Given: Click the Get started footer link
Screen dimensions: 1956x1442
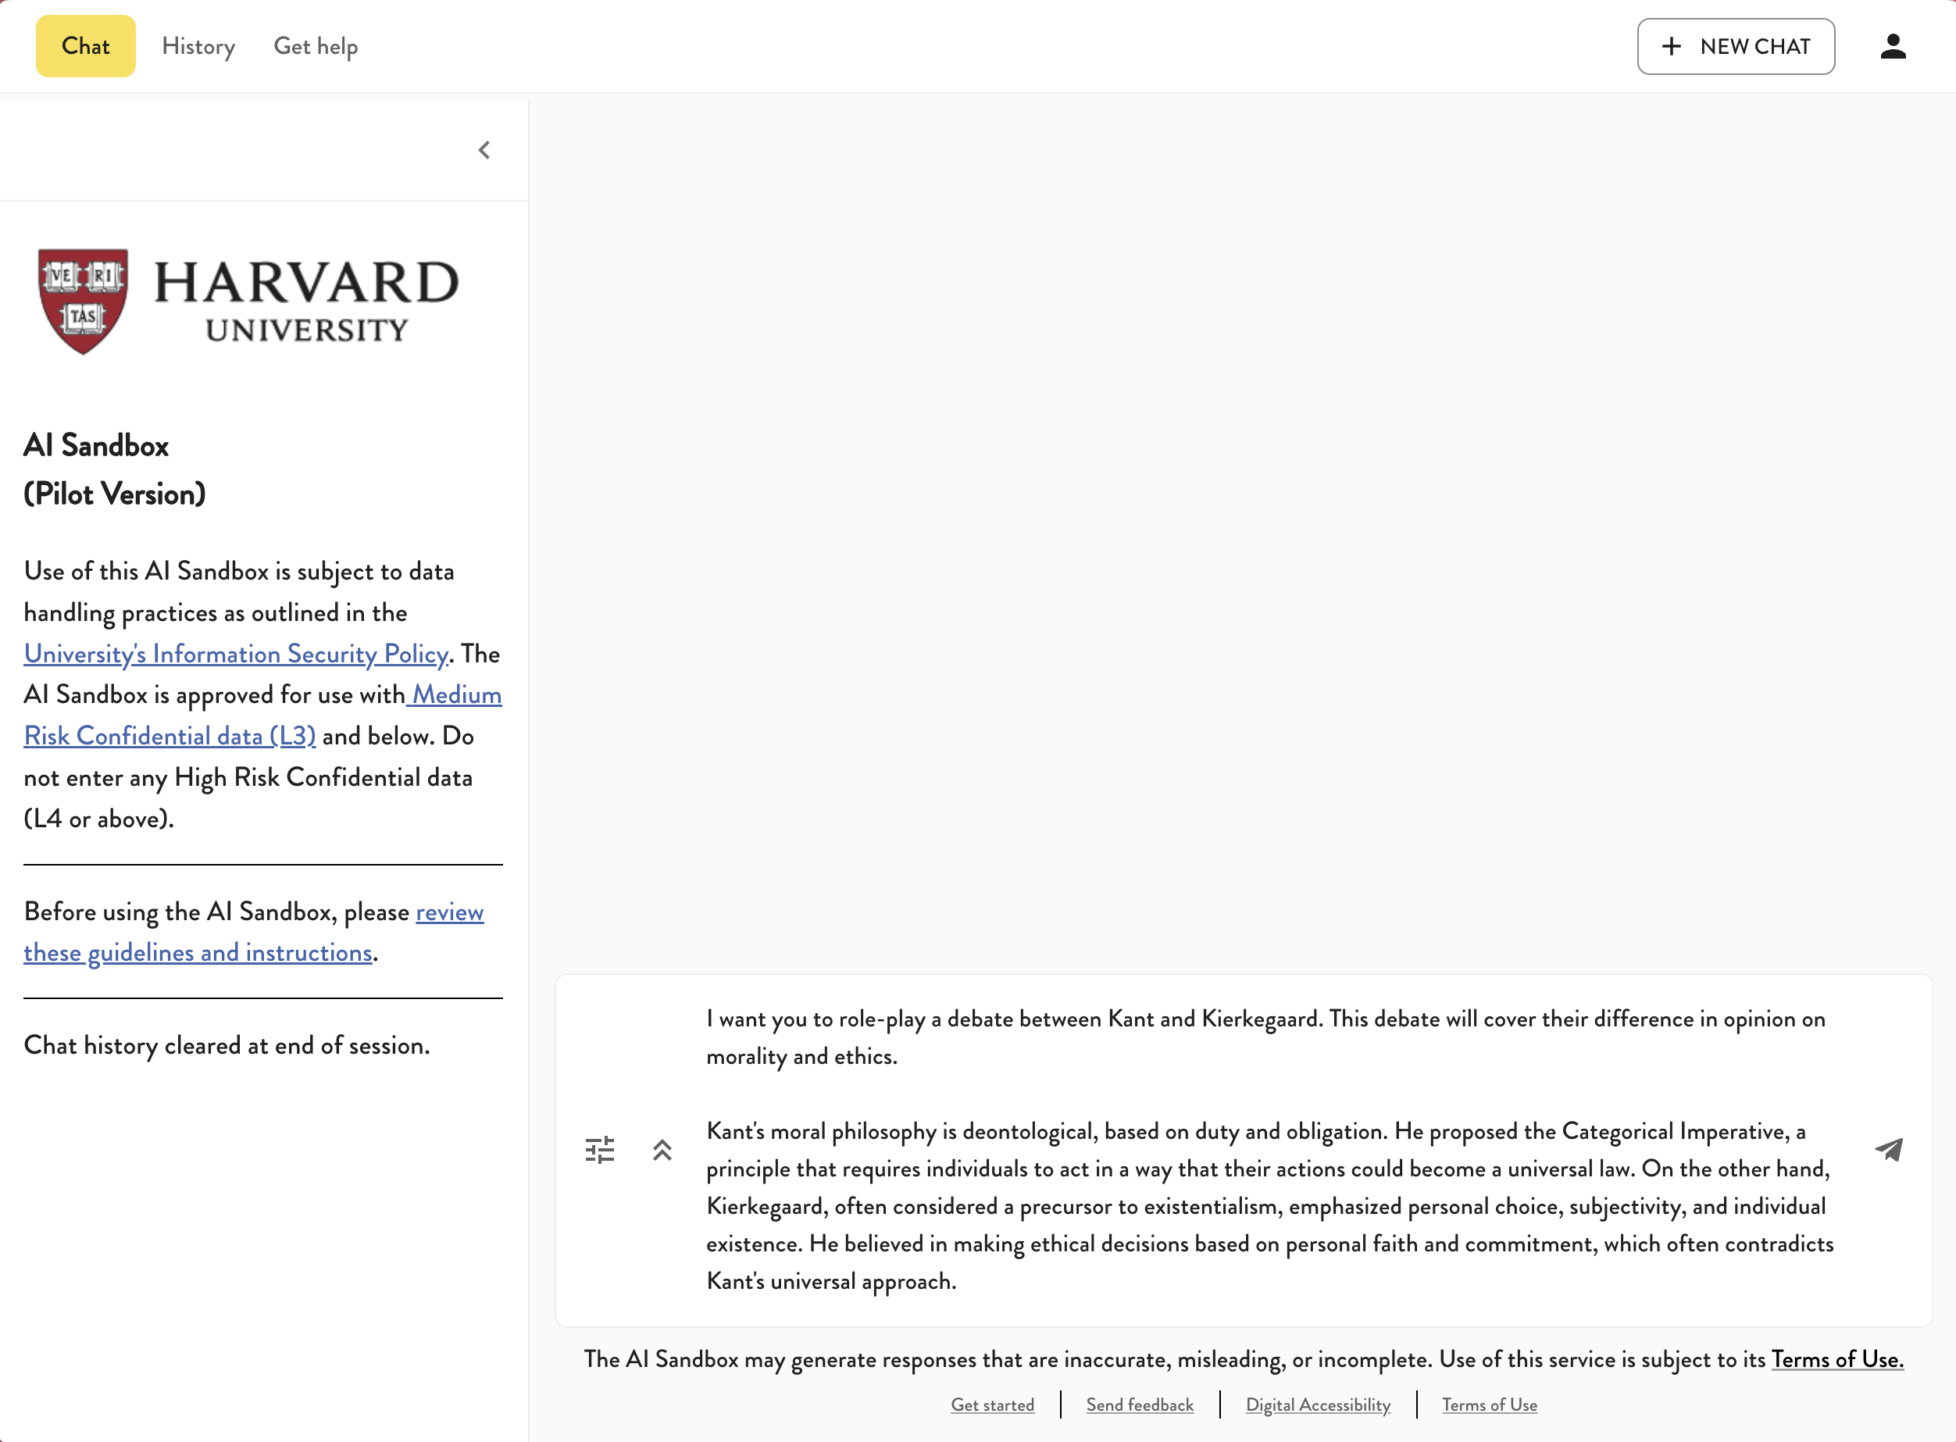Looking at the screenshot, I should [x=992, y=1405].
